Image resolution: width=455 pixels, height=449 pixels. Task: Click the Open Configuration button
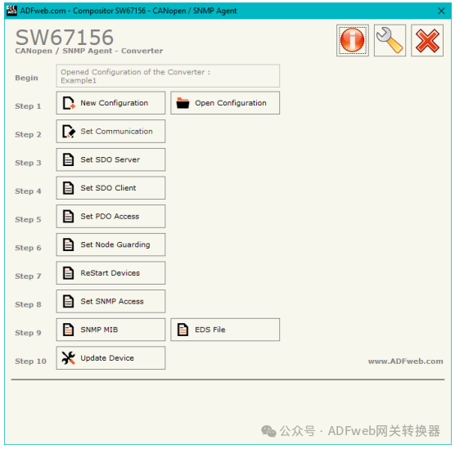tap(225, 103)
